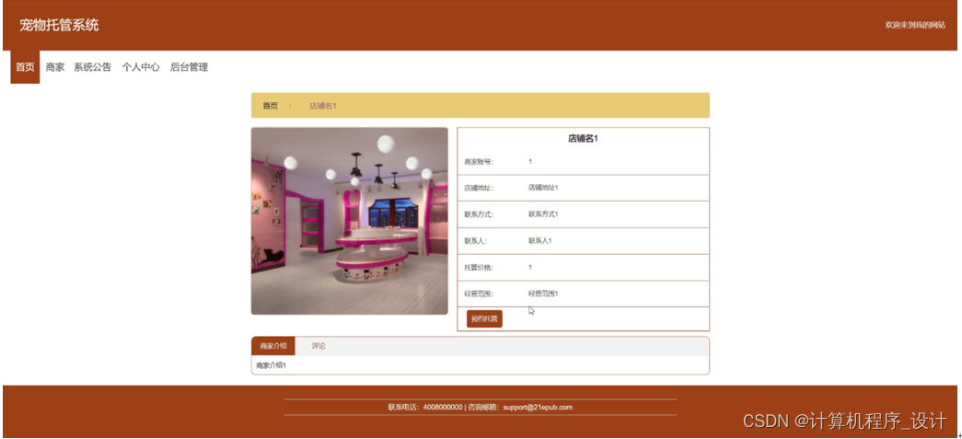Click the 联系方式 label
This screenshot has height=439, width=962.
click(x=479, y=214)
